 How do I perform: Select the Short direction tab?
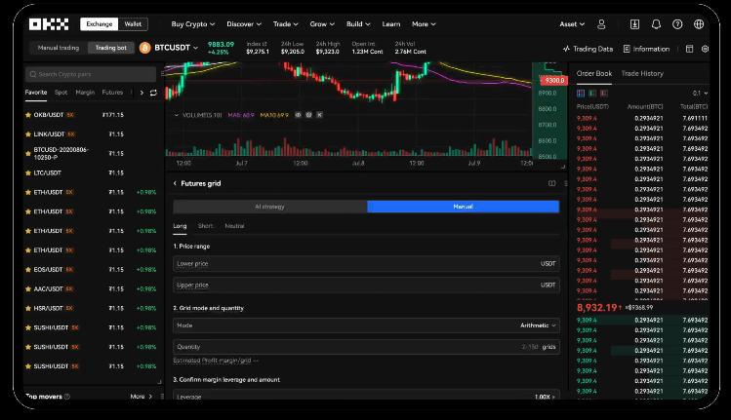pos(205,226)
